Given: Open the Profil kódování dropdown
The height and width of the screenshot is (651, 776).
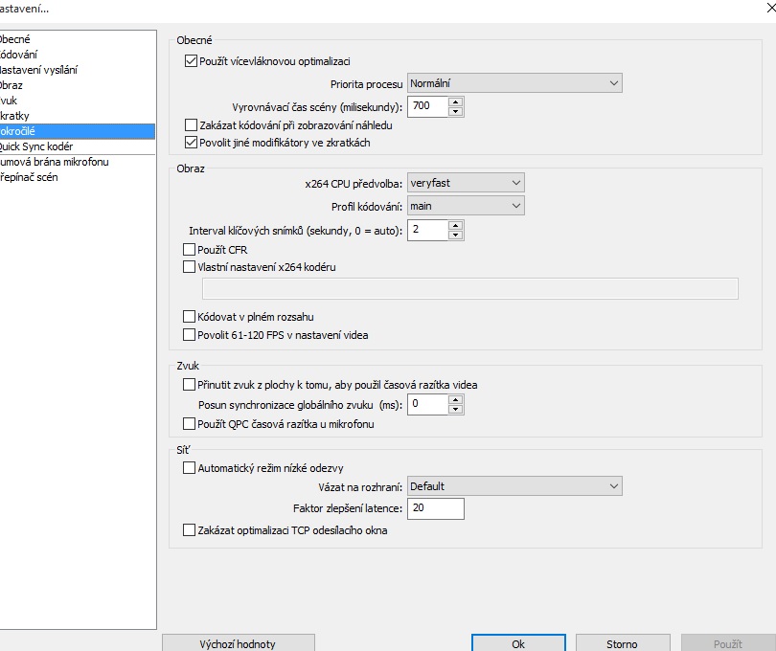Looking at the screenshot, I should (x=466, y=206).
